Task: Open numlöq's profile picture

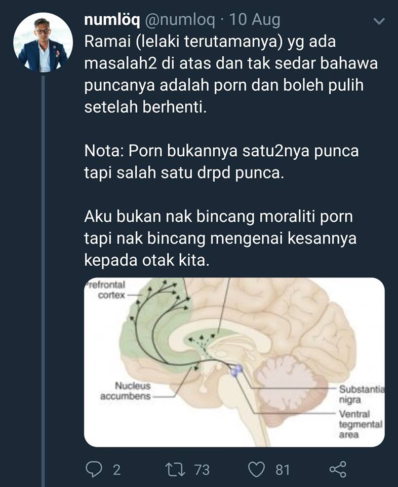Action: click(43, 43)
